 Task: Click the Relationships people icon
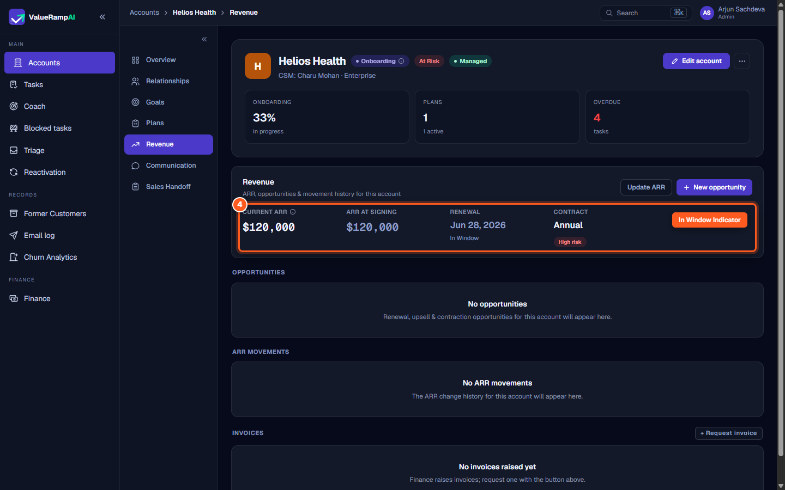135,81
